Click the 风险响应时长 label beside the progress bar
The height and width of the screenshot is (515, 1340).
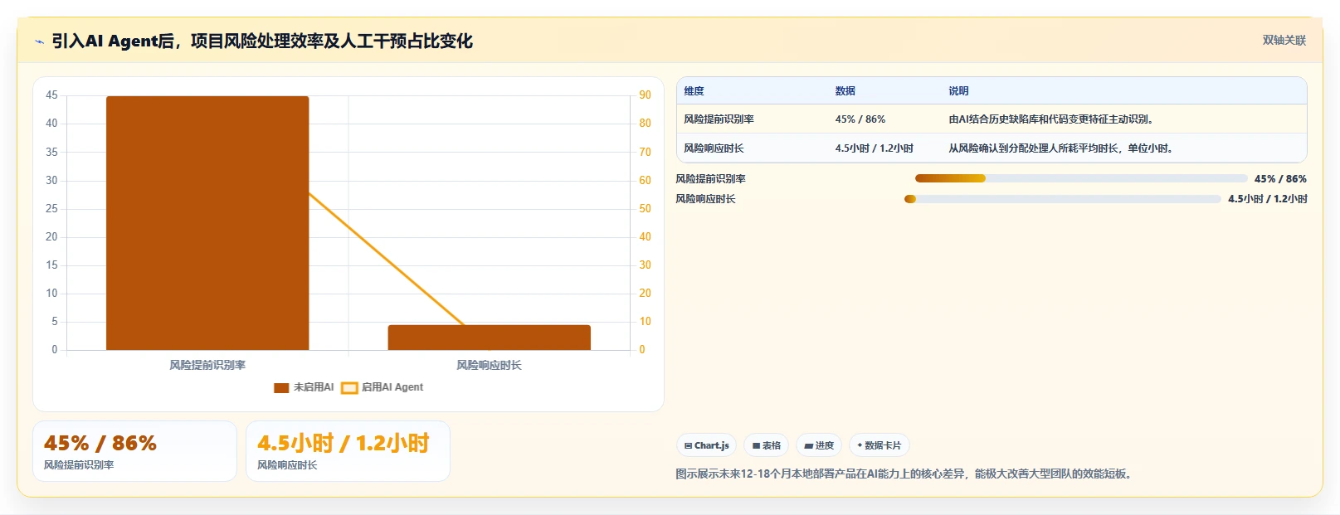tap(706, 199)
